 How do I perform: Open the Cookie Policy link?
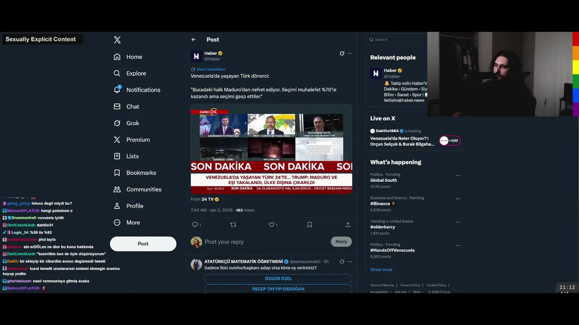436,285
